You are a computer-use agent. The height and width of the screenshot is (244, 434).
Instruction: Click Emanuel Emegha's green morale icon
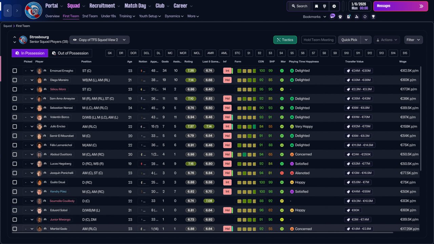click(282, 71)
